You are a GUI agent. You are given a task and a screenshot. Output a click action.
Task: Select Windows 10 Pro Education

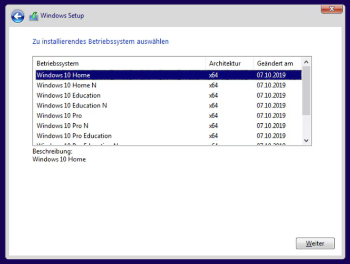pos(168,136)
